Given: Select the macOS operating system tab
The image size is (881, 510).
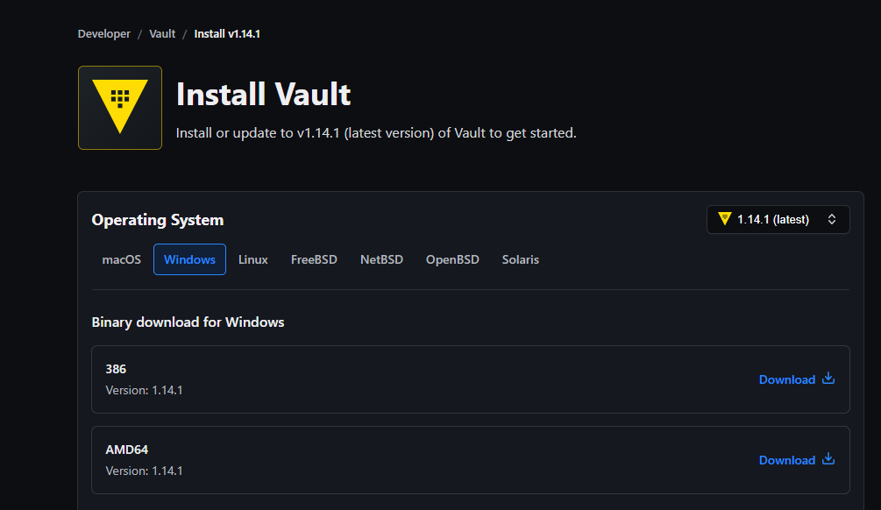Looking at the screenshot, I should point(121,259).
